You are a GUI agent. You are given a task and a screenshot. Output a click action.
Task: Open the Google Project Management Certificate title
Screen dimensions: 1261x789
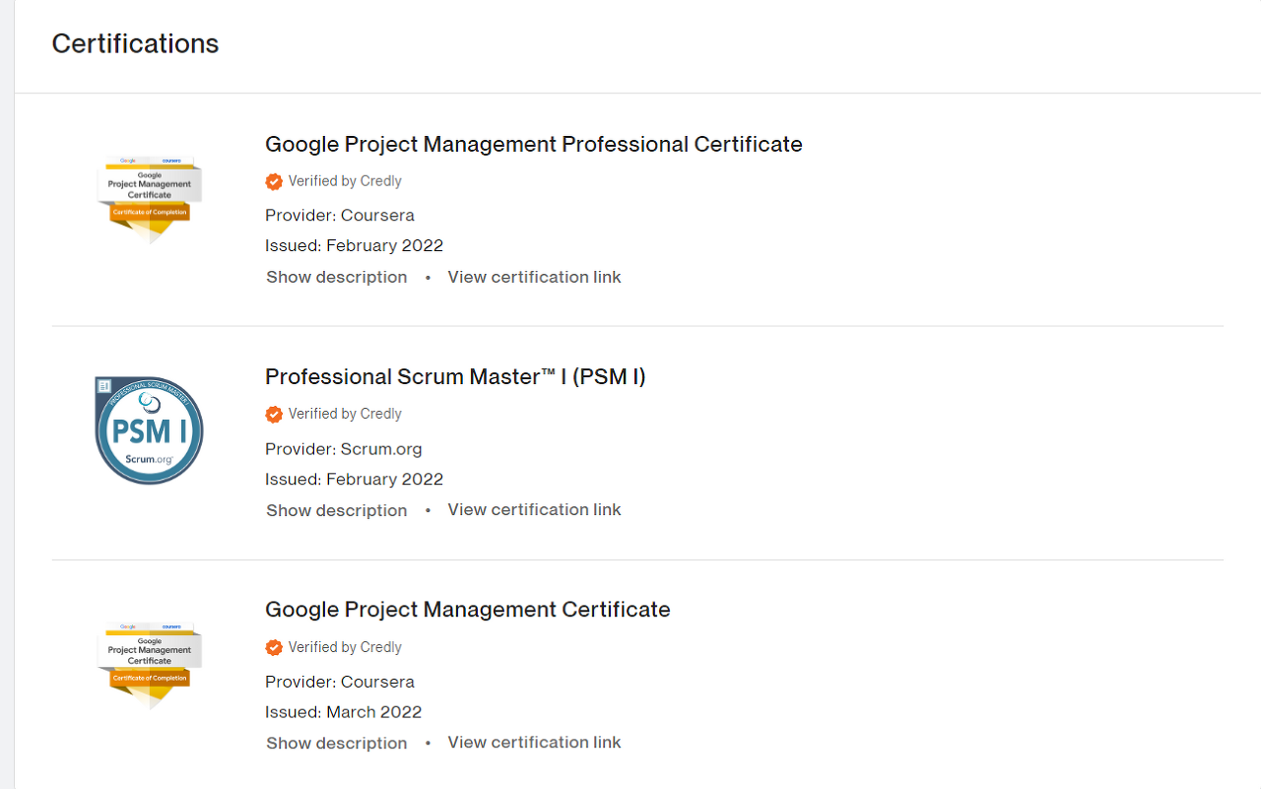click(x=468, y=610)
